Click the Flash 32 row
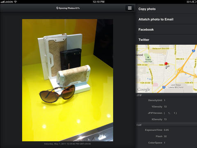This screenshot has width=197, height=148. click(166, 136)
